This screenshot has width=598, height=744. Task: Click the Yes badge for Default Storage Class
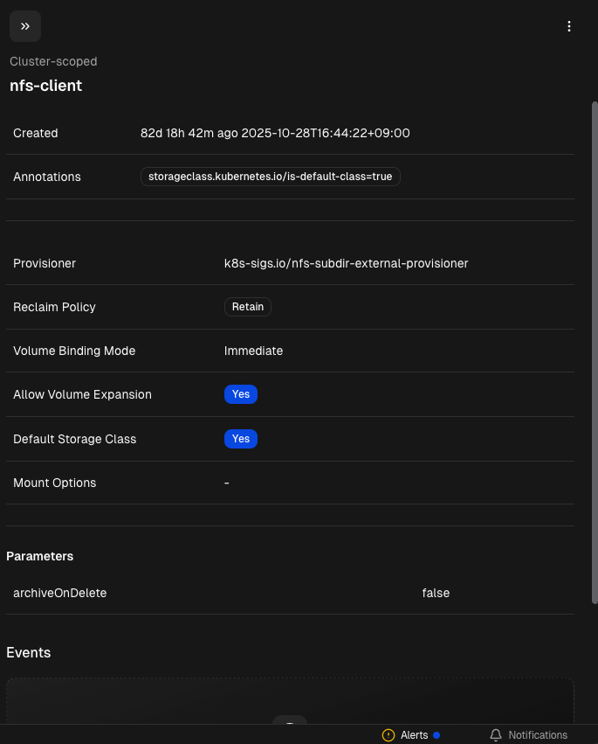tap(241, 439)
